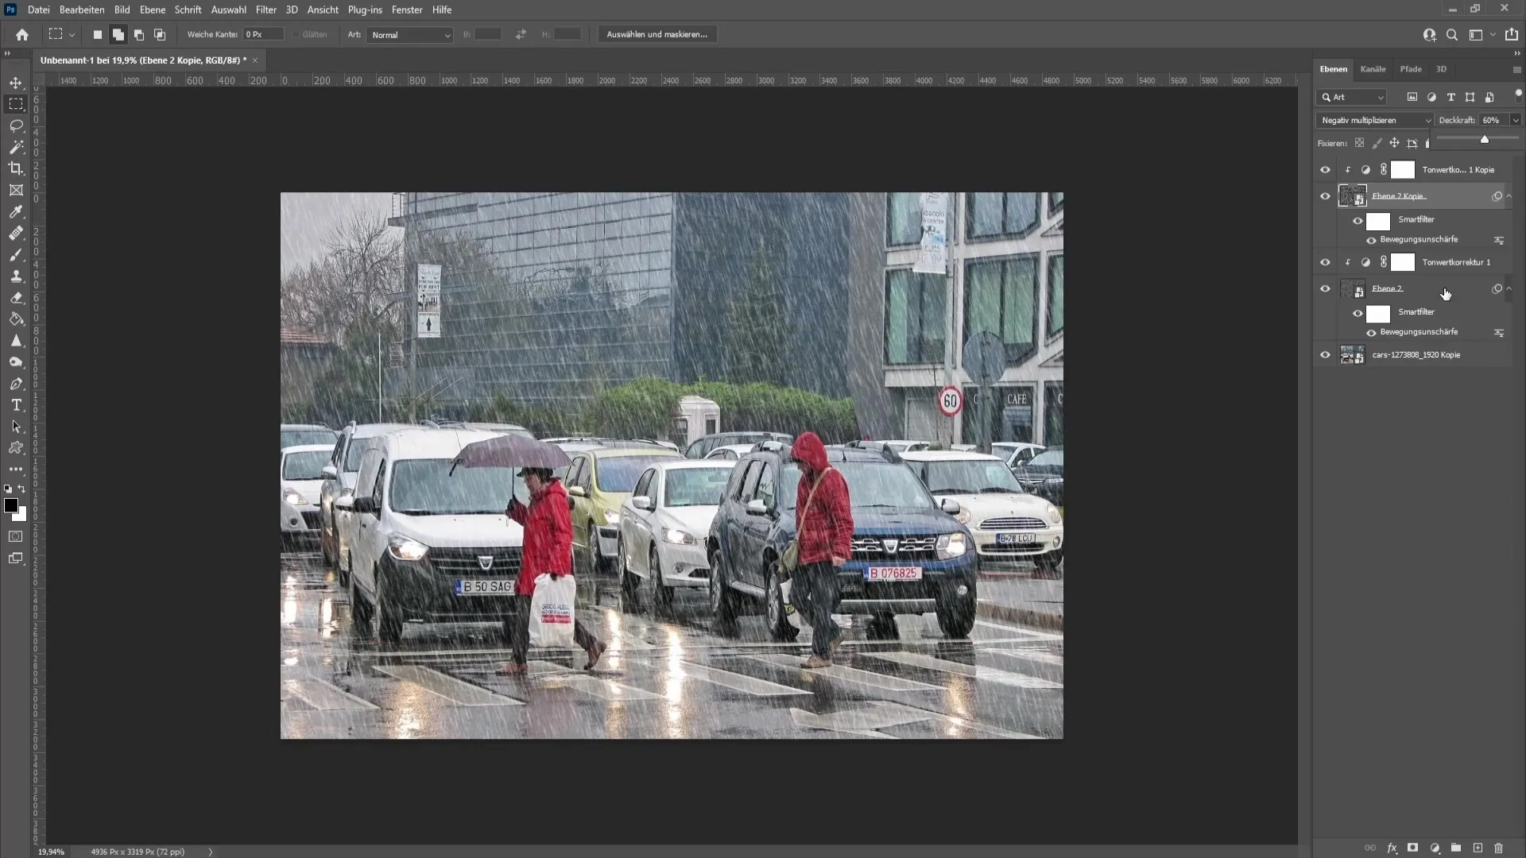The width and height of the screenshot is (1526, 858).
Task: Select the Pen tool
Action: tap(16, 384)
